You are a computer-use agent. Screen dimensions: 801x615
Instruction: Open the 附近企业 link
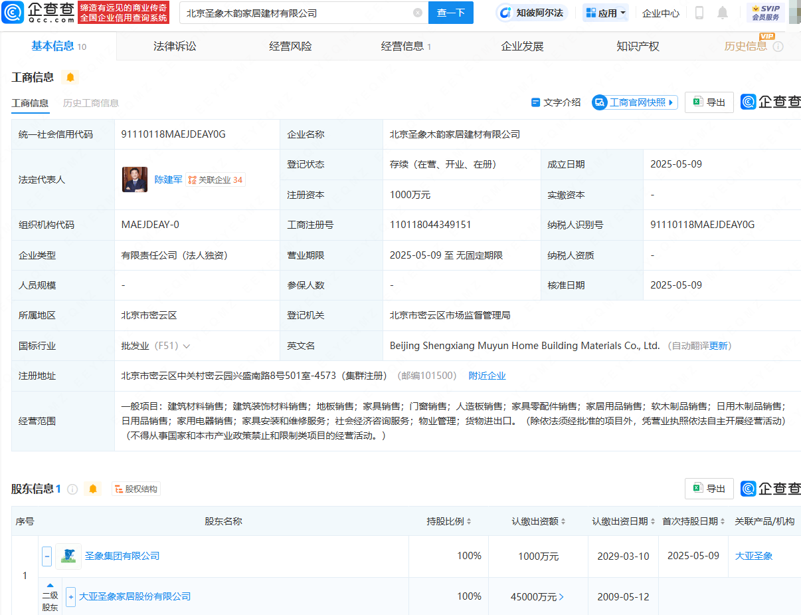pos(487,376)
